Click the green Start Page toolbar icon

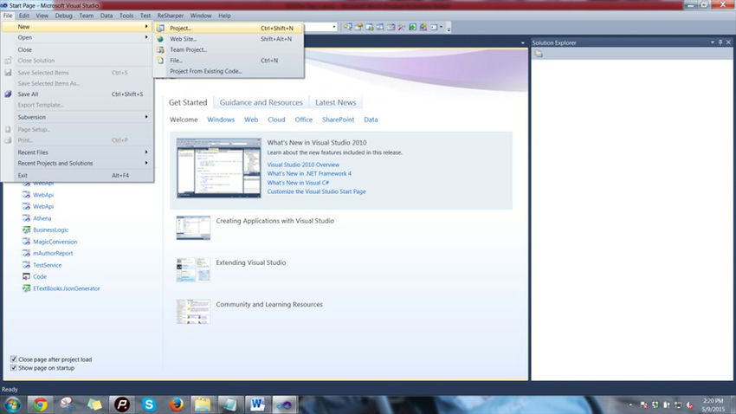412,27
